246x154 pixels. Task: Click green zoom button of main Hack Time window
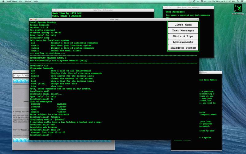tap(36, 19)
